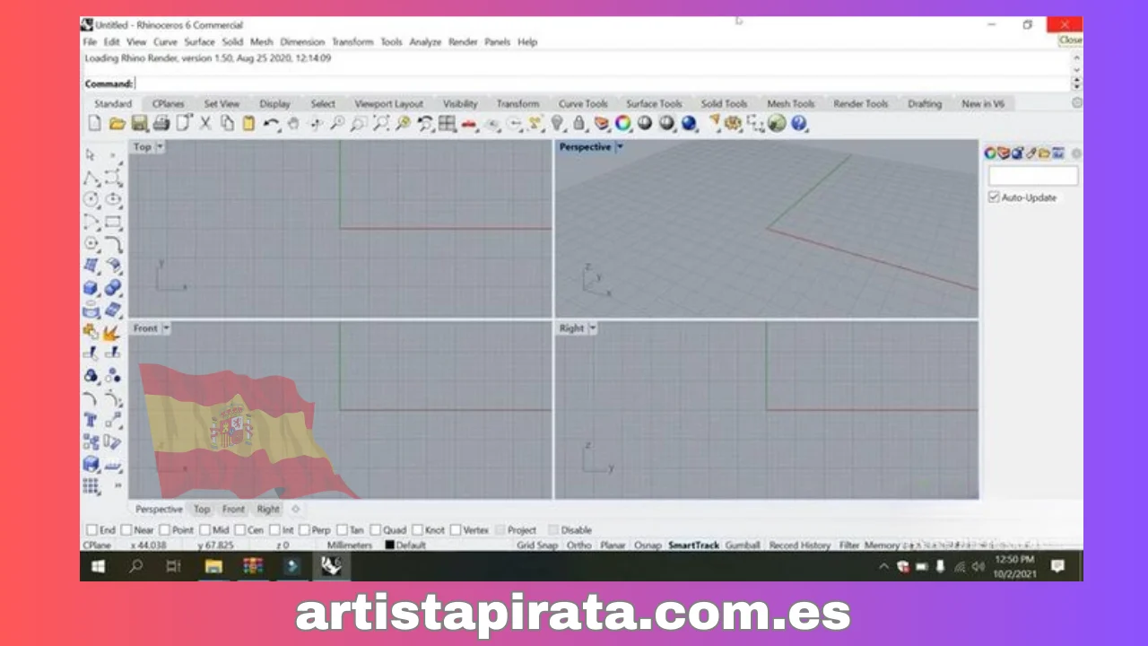Viewport: 1148px width, 646px height.
Task: Click the red car Named Views icon
Action: point(469,124)
